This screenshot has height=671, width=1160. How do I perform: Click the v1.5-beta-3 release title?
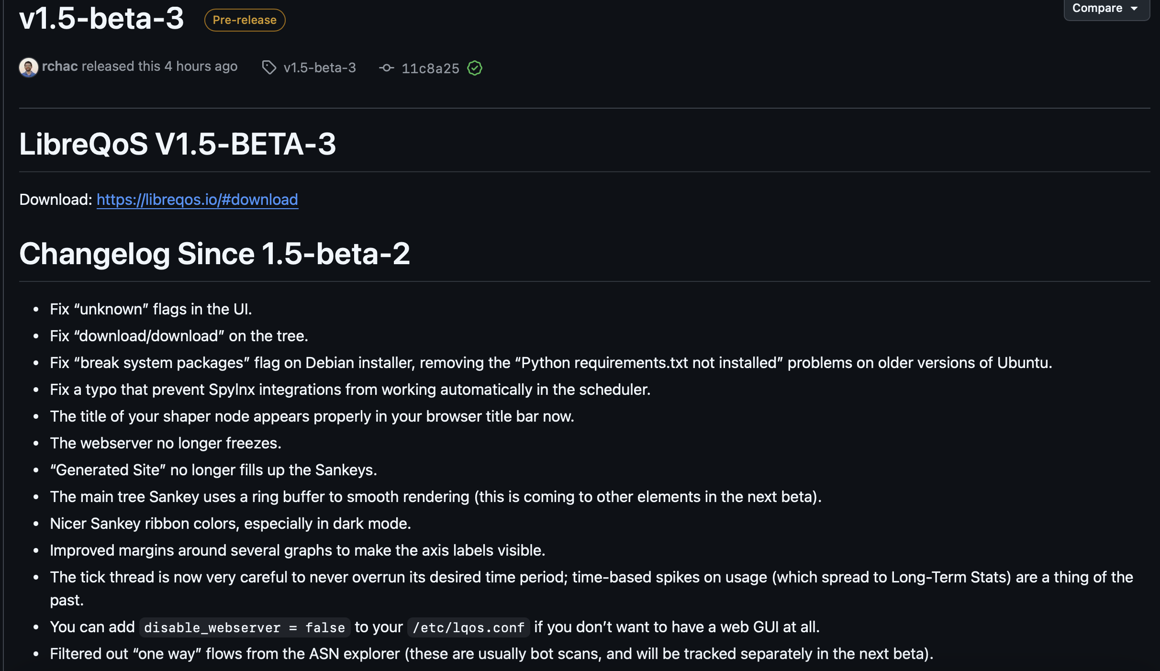point(101,18)
